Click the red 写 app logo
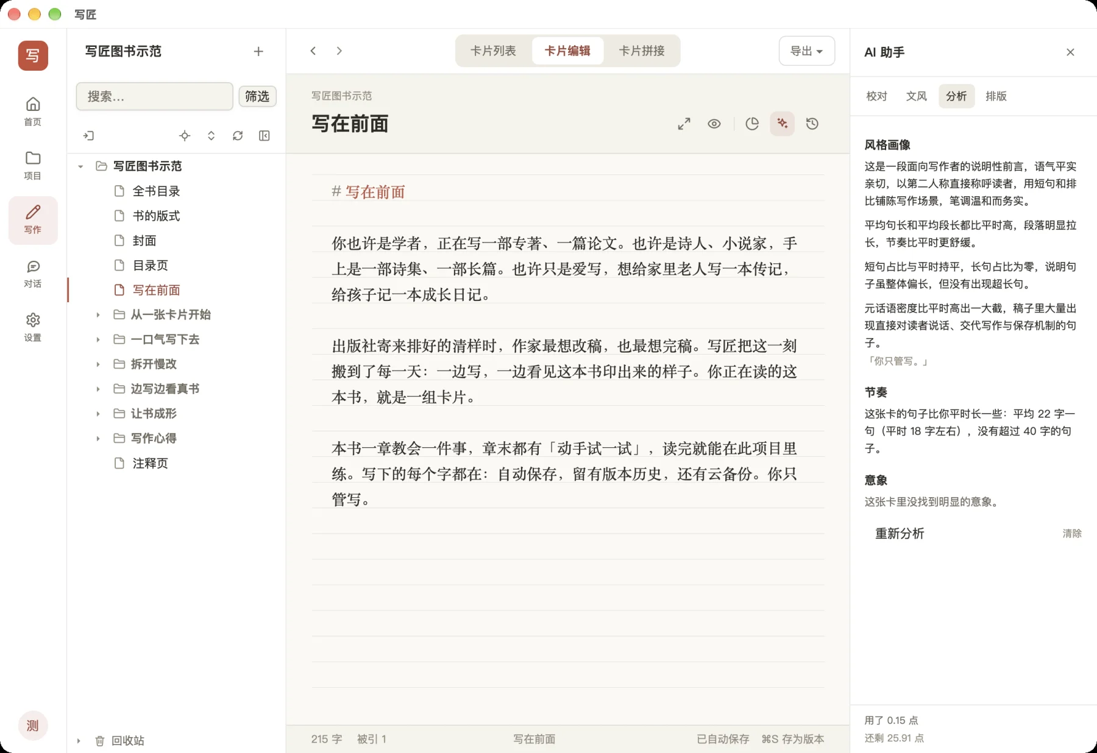The width and height of the screenshot is (1097, 753). (33, 56)
